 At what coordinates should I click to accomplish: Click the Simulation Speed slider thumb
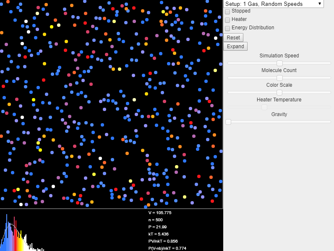coord(279,63)
